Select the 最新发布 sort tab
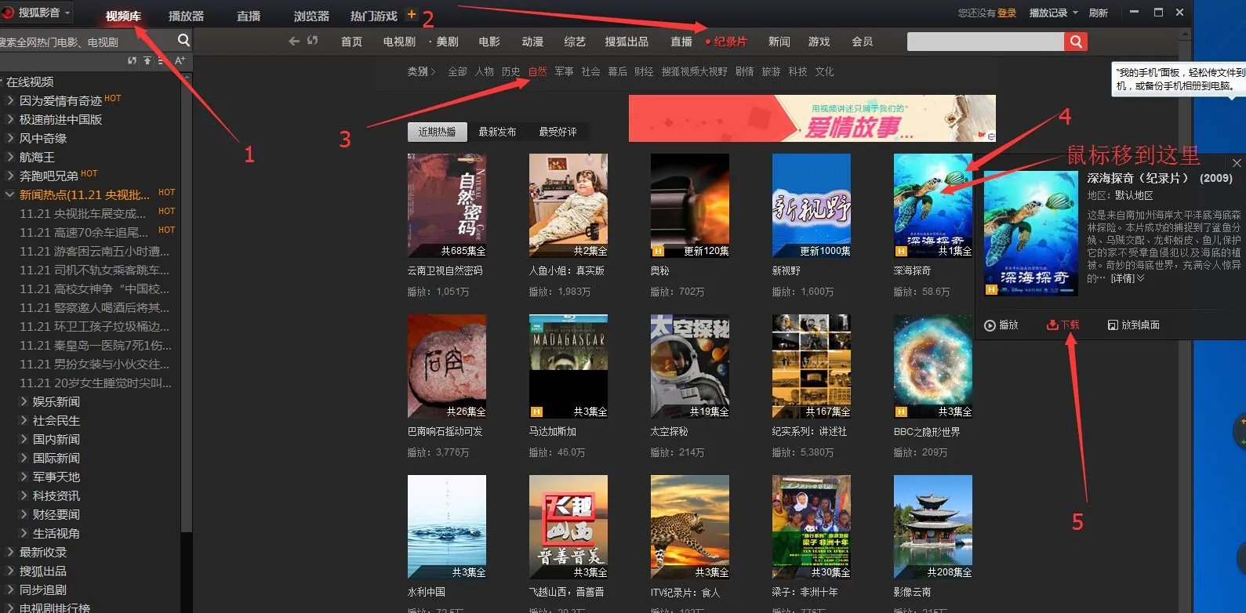The height and width of the screenshot is (613, 1246). point(497,132)
